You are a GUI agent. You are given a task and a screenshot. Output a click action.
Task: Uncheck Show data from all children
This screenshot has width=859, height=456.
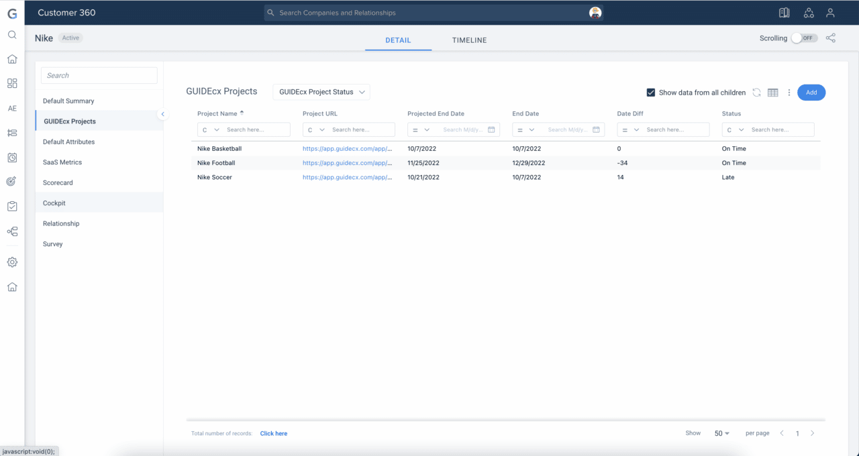(651, 93)
